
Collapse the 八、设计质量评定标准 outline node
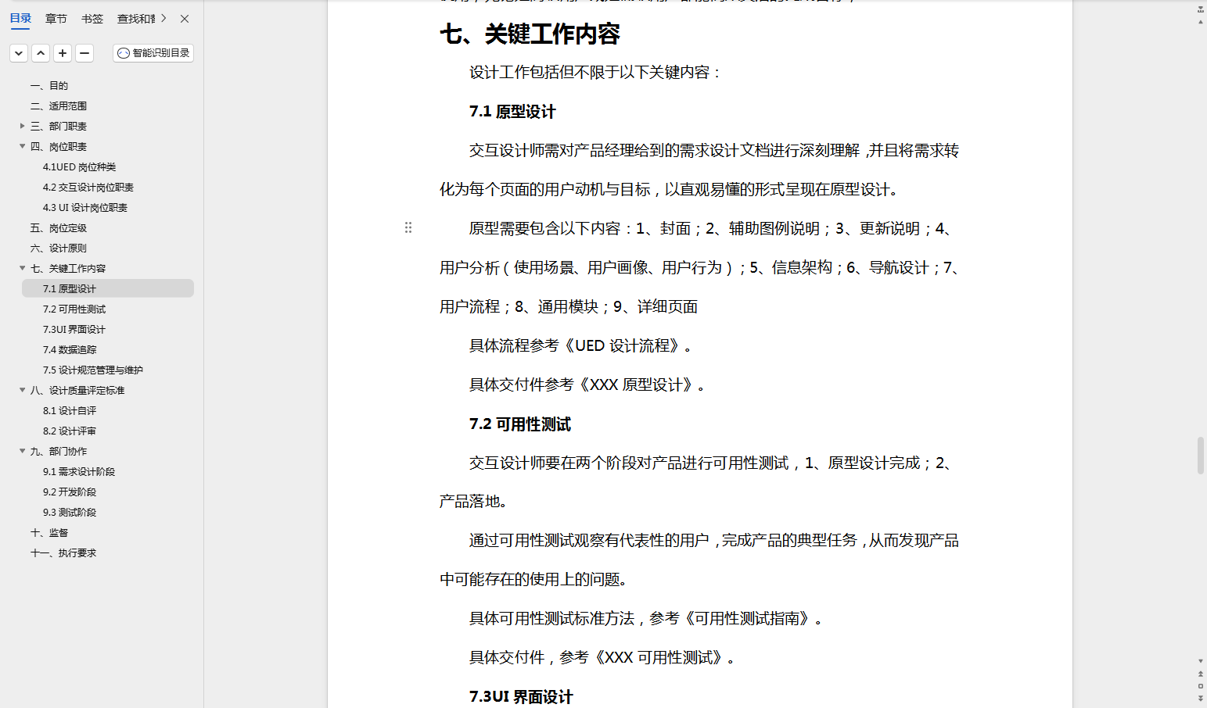(x=23, y=390)
